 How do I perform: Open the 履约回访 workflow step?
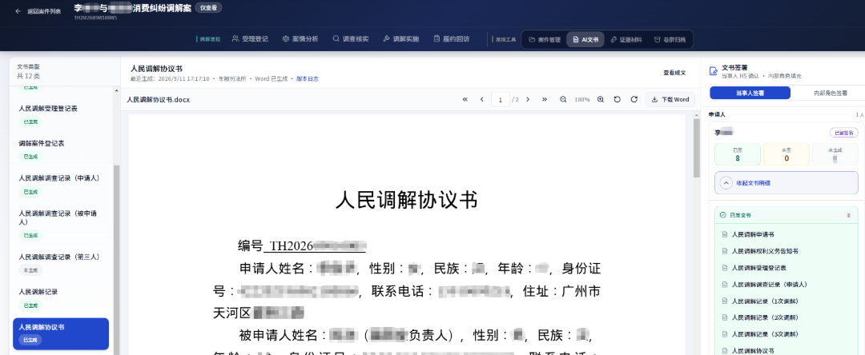(x=451, y=39)
